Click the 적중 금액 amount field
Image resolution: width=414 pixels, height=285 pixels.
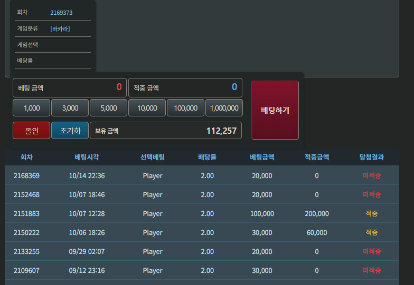click(x=185, y=87)
